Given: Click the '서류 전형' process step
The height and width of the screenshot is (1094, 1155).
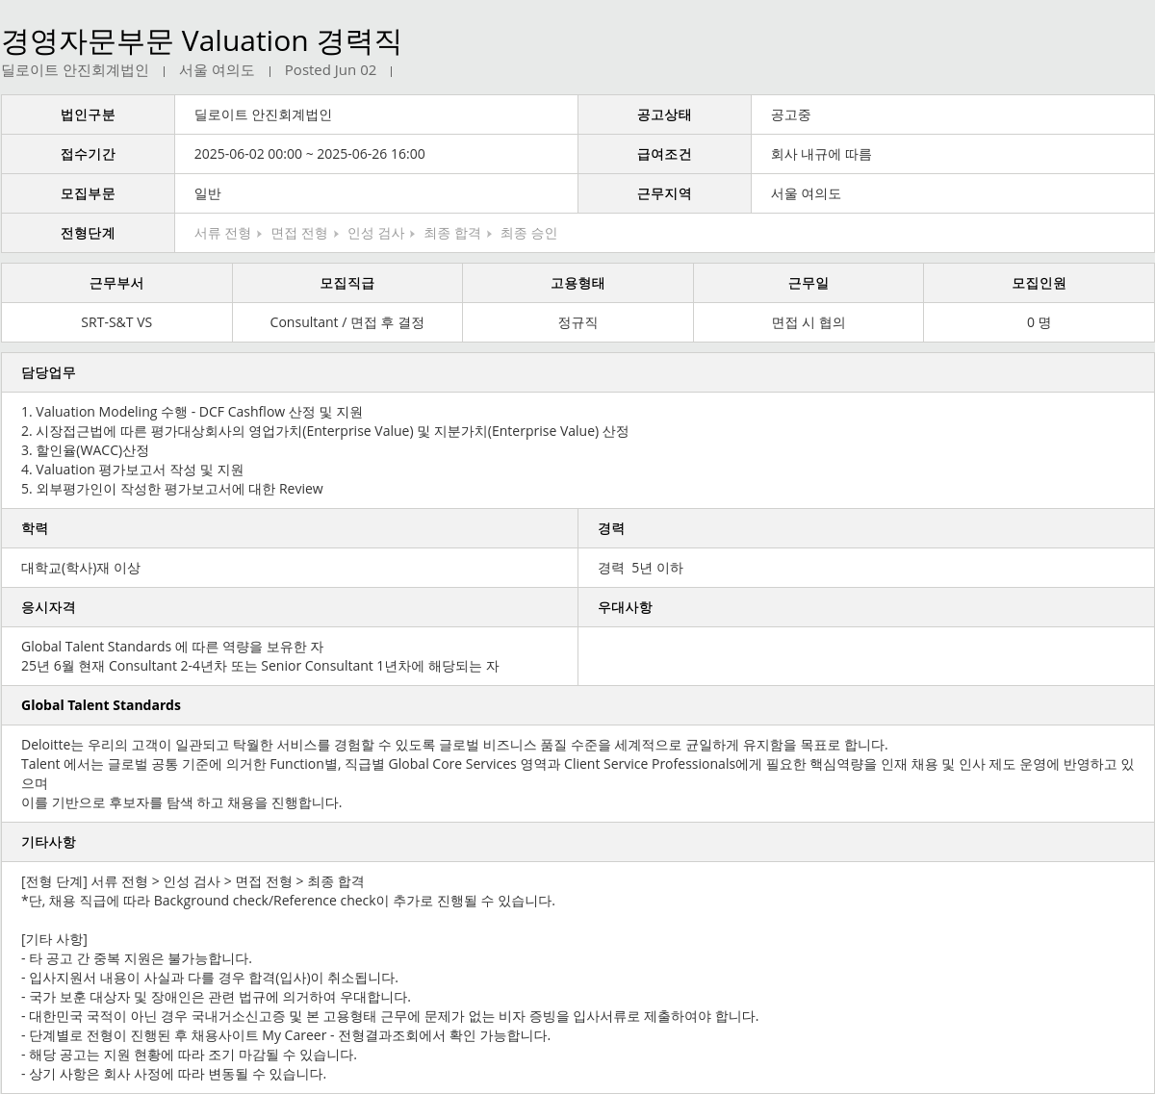Looking at the screenshot, I should pos(222,233).
